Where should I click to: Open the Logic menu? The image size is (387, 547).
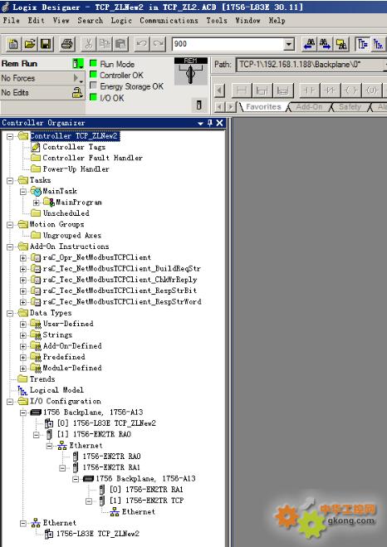(121, 21)
